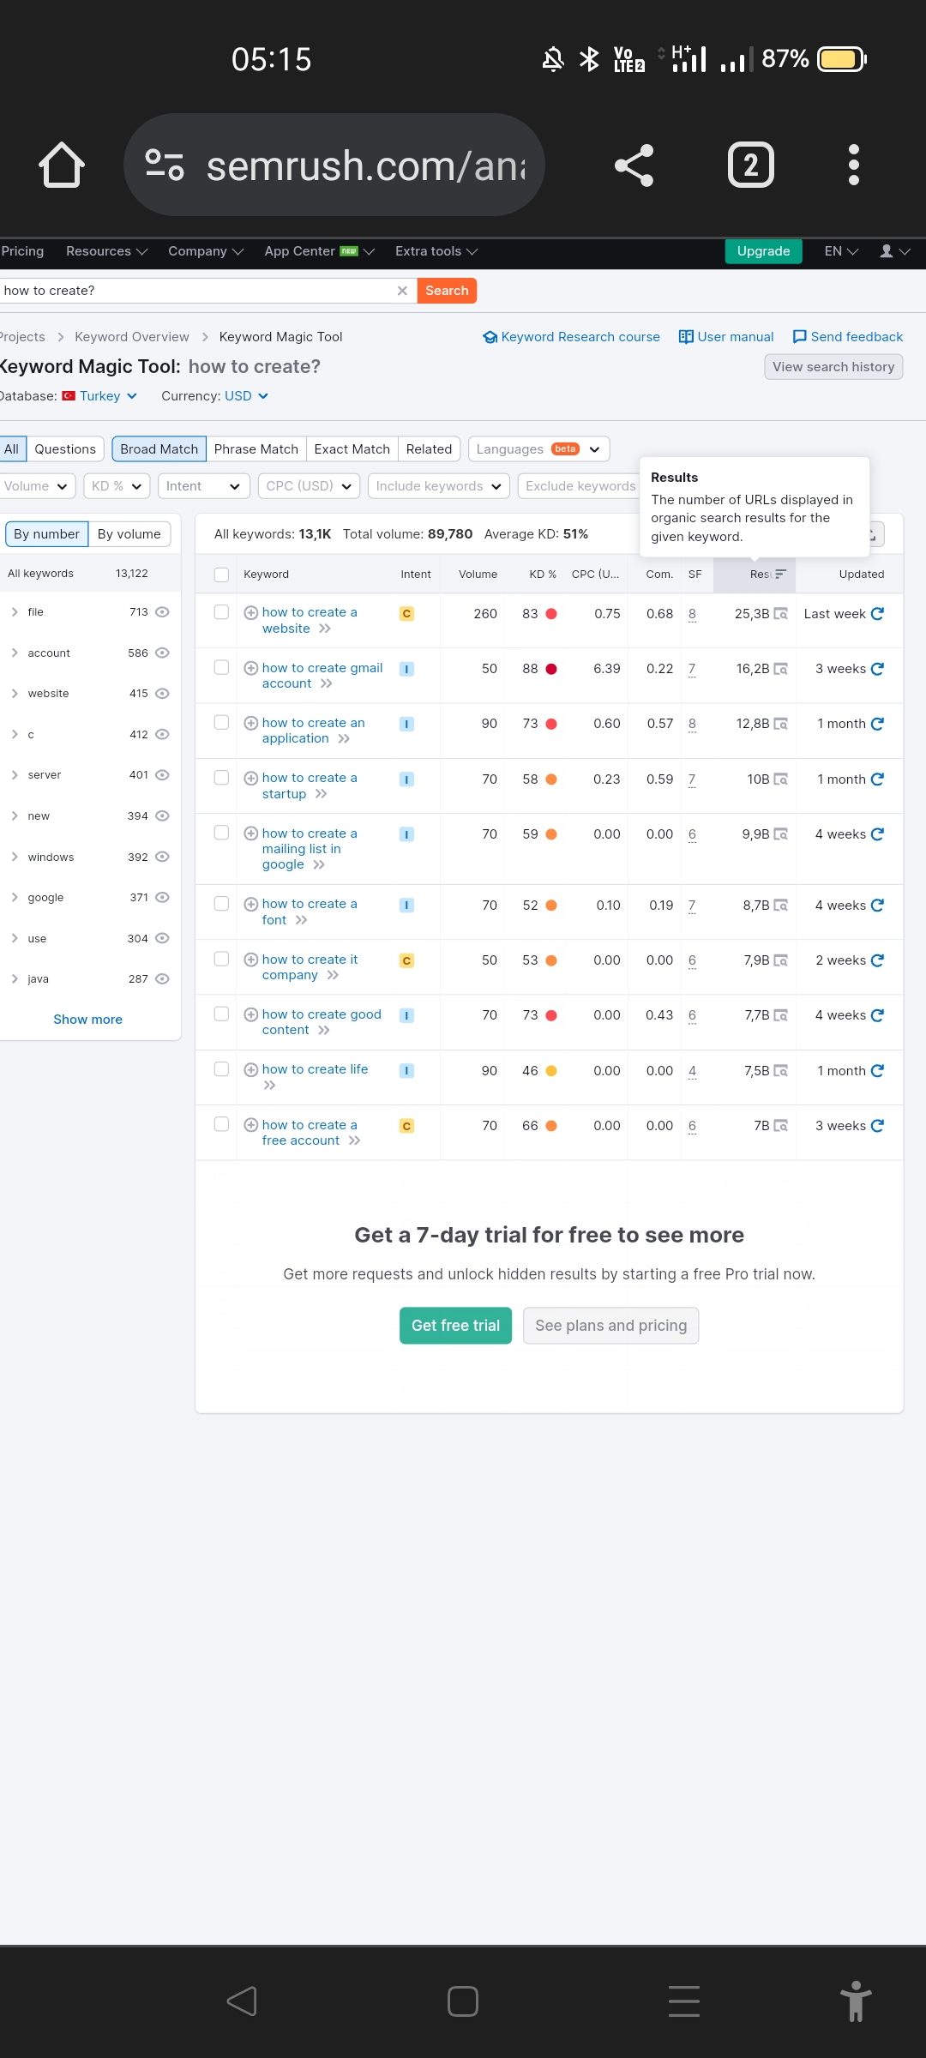Image resolution: width=926 pixels, height=2058 pixels.
Task: Toggle visibility eye for server group
Action: point(162,775)
